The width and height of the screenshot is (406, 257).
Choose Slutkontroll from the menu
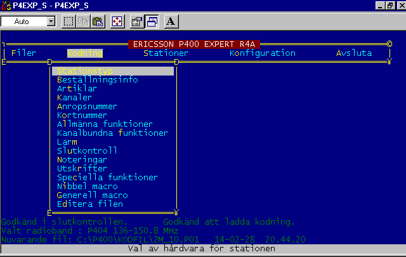pos(87,151)
